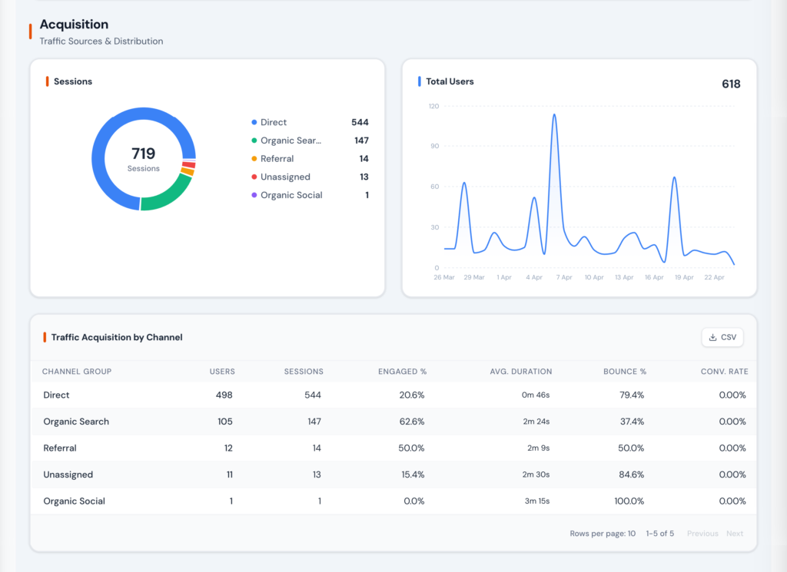Click the Previous pagination link

pos(702,533)
